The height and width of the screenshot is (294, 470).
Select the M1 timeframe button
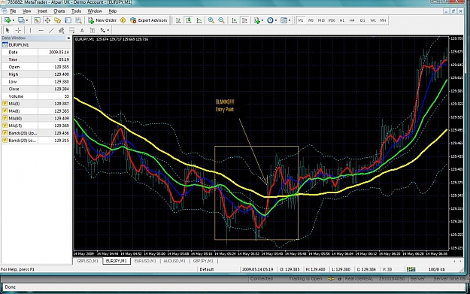tap(301, 20)
